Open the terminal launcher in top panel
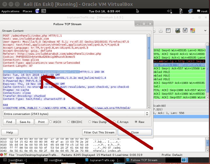 44,11
